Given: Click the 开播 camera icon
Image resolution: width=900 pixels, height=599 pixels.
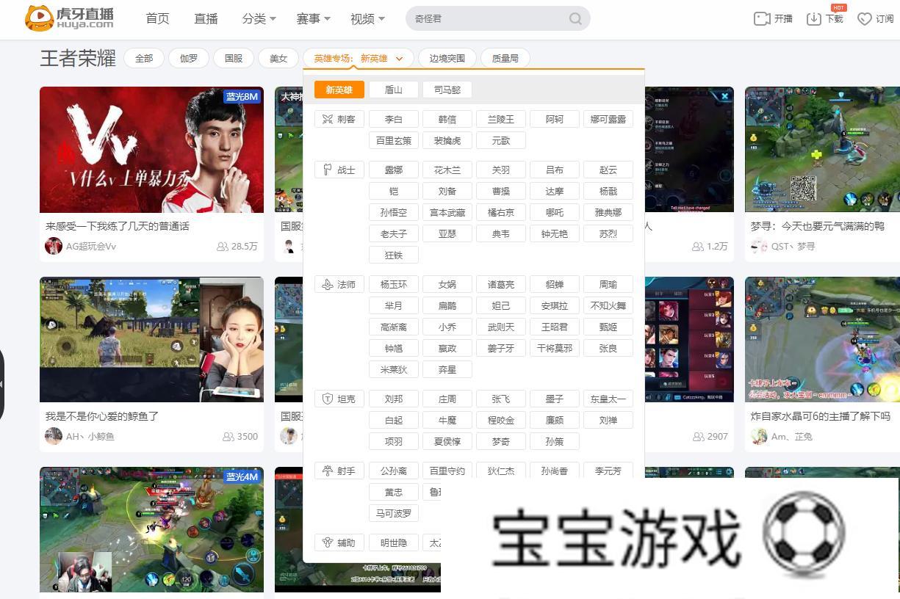Looking at the screenshot, I should 762,18.
